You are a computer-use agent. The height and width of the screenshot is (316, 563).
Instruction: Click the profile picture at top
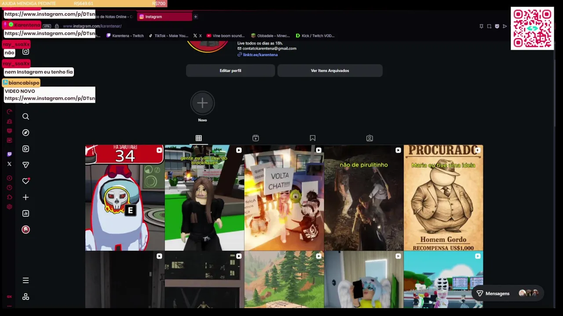click(x=208, y=46)
